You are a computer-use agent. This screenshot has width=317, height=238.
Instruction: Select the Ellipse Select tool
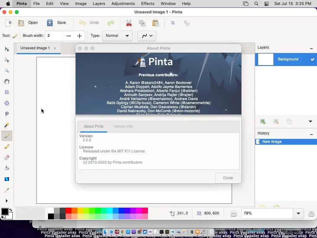point(7,103)
